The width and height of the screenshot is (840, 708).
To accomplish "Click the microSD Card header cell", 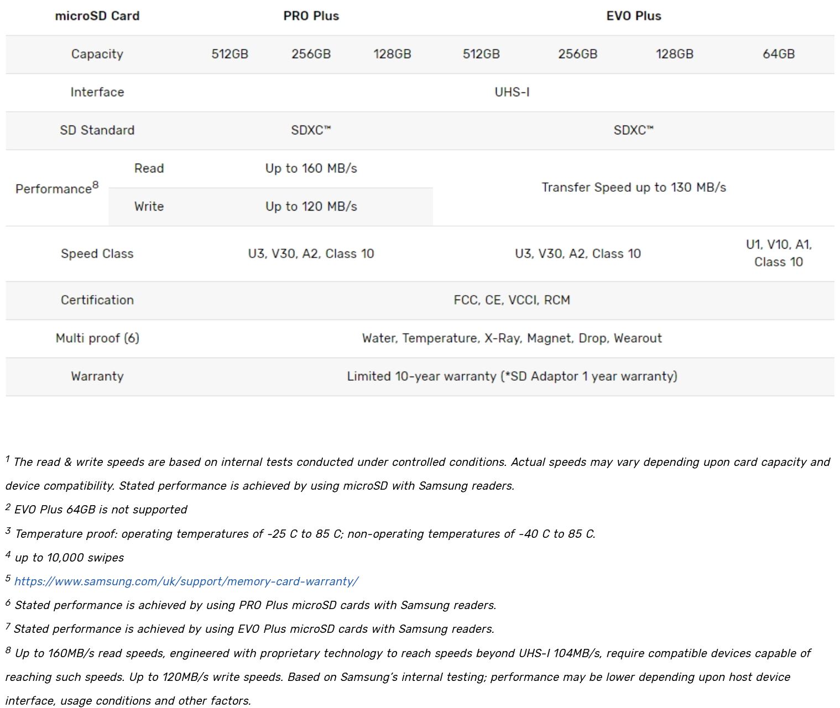I will [x=97, y=16].
